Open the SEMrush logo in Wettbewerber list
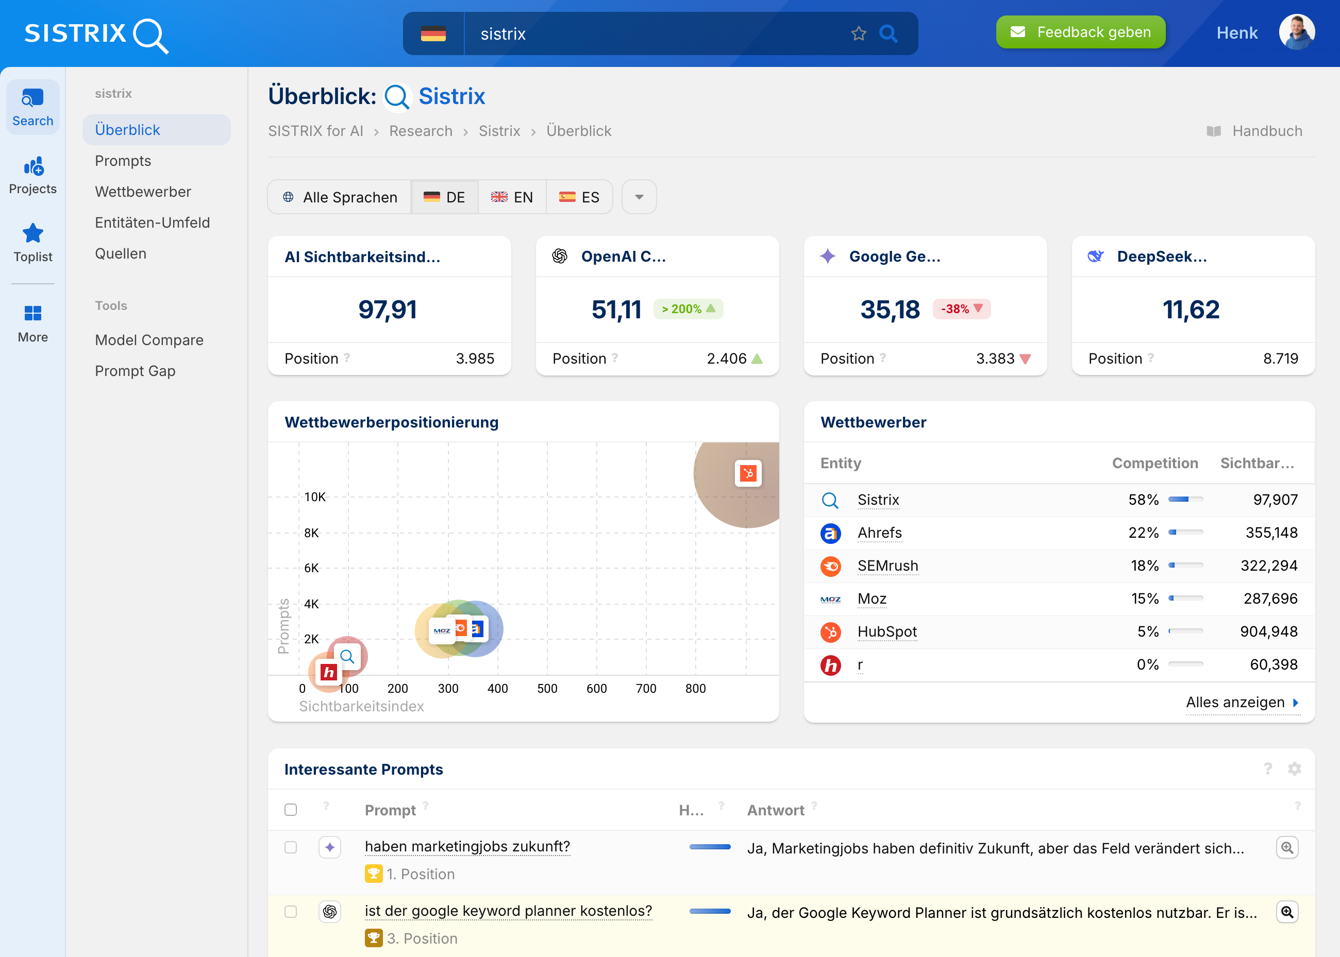The height and width of the screenshot is (957, 1340). tap(830, 566)
